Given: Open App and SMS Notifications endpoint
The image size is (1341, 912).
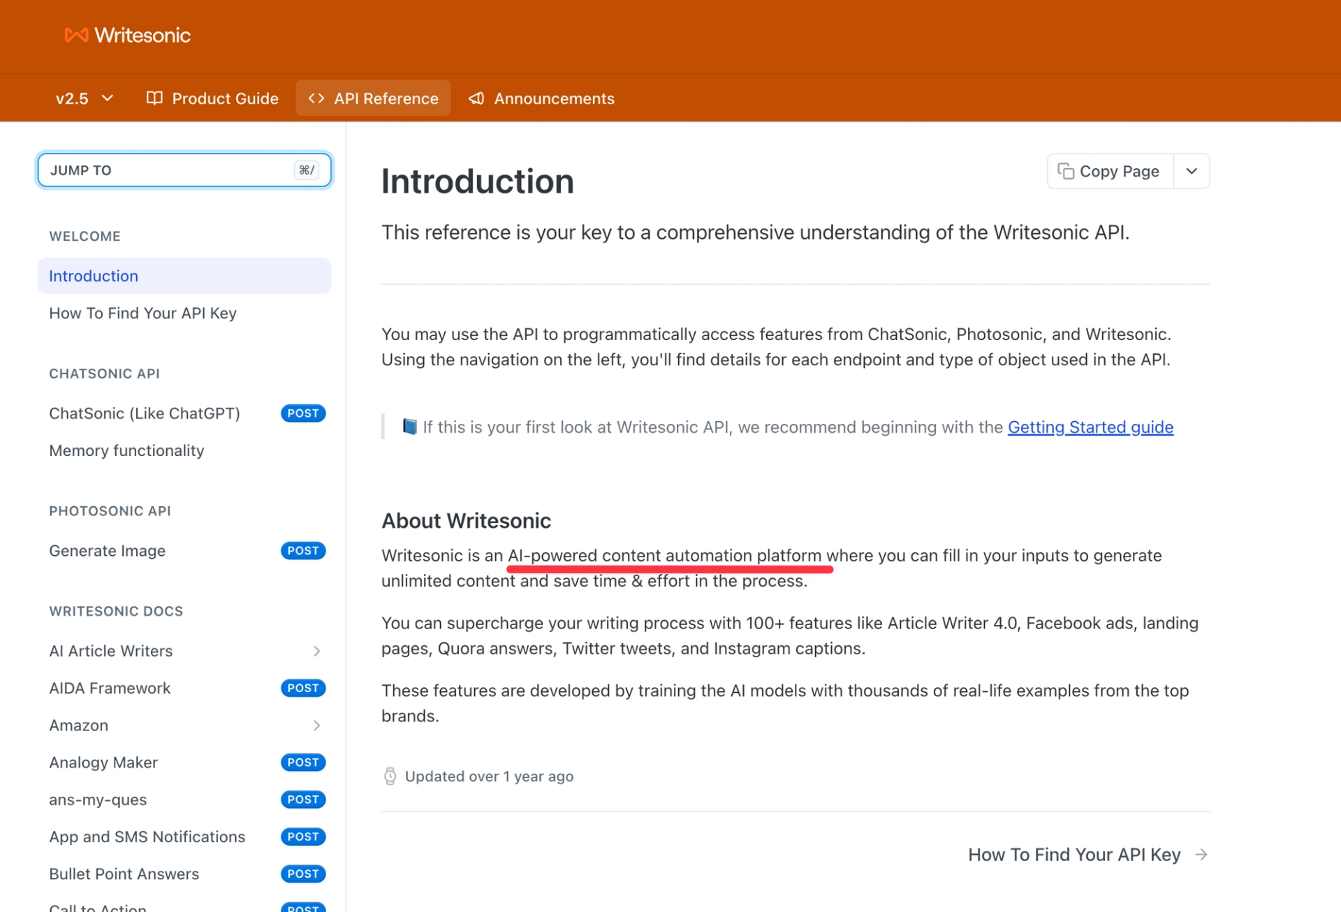Looking at the screenshot, I should tap(184, 837).
